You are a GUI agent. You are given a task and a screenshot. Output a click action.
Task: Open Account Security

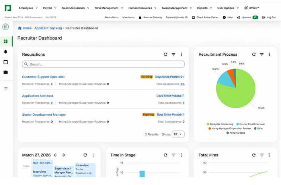pos(150,18)
